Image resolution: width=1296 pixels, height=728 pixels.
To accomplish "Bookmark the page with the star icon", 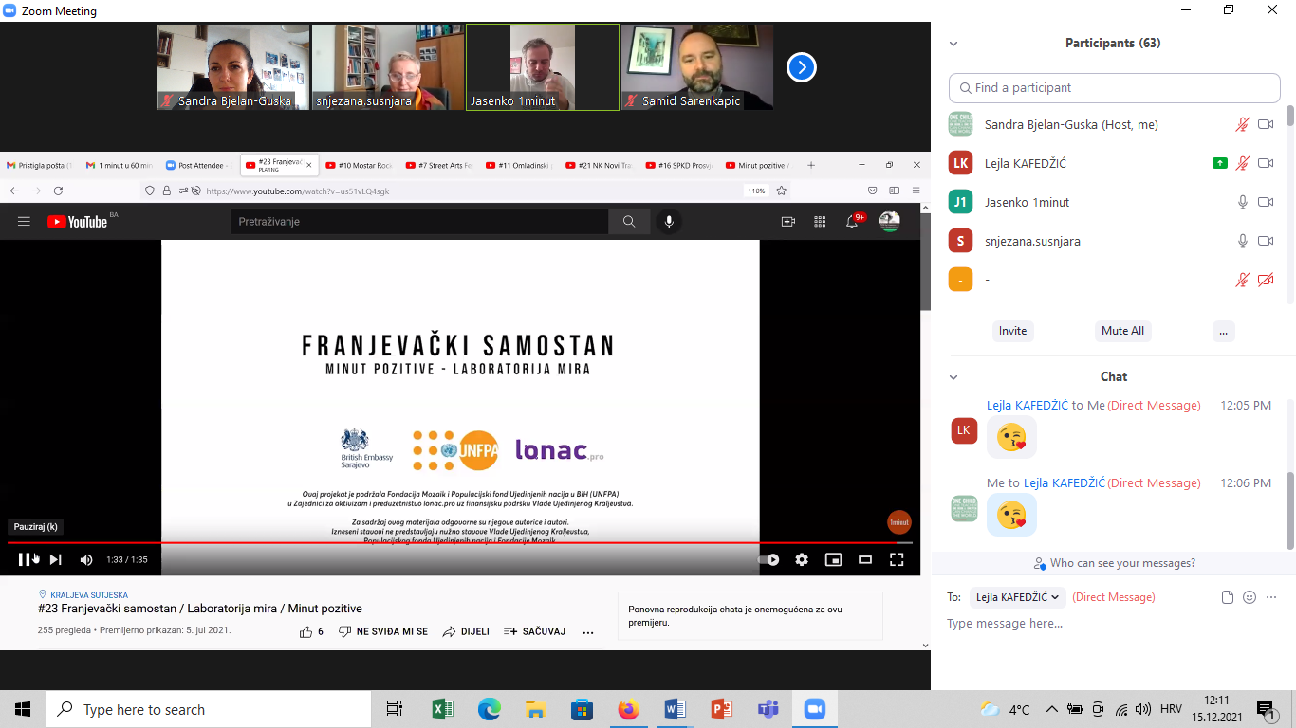I will click(782, 191).
